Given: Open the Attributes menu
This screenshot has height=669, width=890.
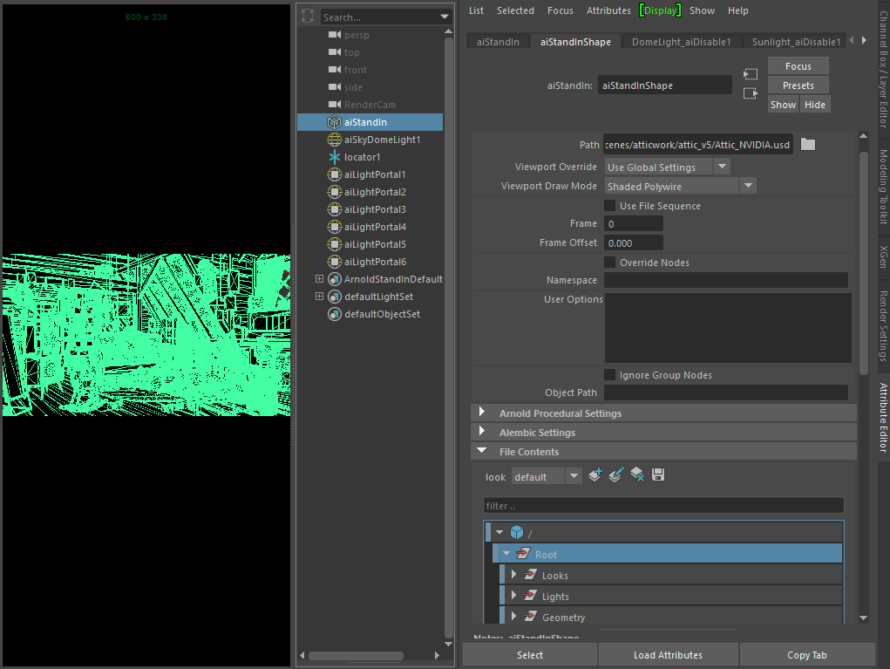Looking at the screenshot, I should [608, 10].
